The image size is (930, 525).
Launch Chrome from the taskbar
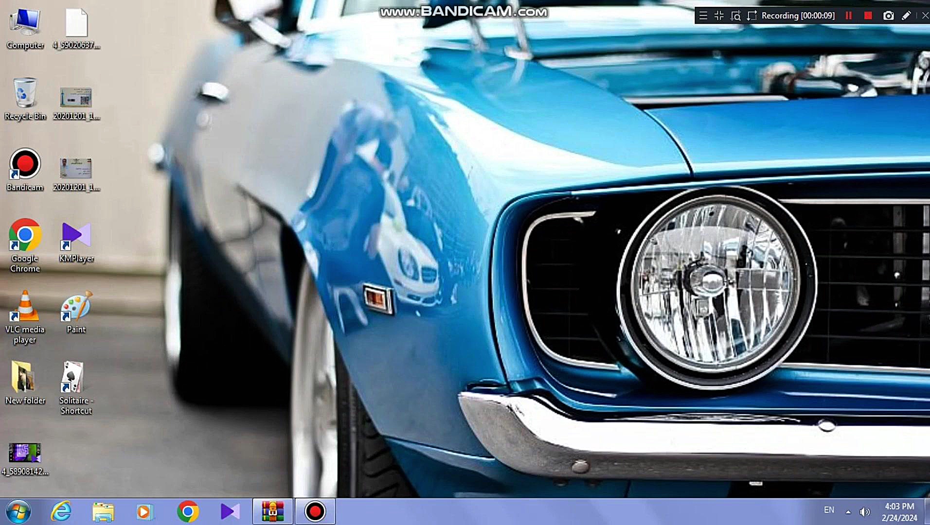tap(188, 511)
